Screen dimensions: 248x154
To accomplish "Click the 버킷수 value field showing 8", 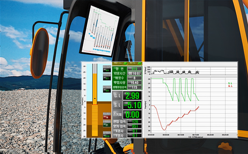I will pos(134,78).
